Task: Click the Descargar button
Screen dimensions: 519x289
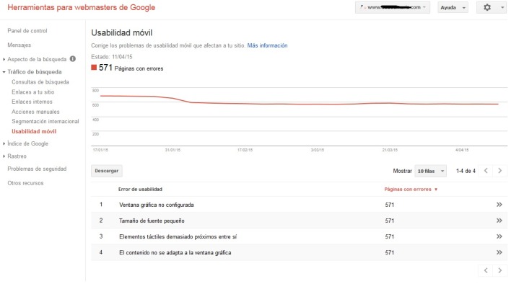Action: pyautogui.click(x=107, y=171)
